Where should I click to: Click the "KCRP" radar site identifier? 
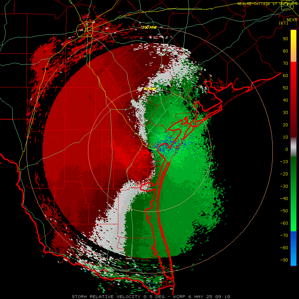pos(179,297)
